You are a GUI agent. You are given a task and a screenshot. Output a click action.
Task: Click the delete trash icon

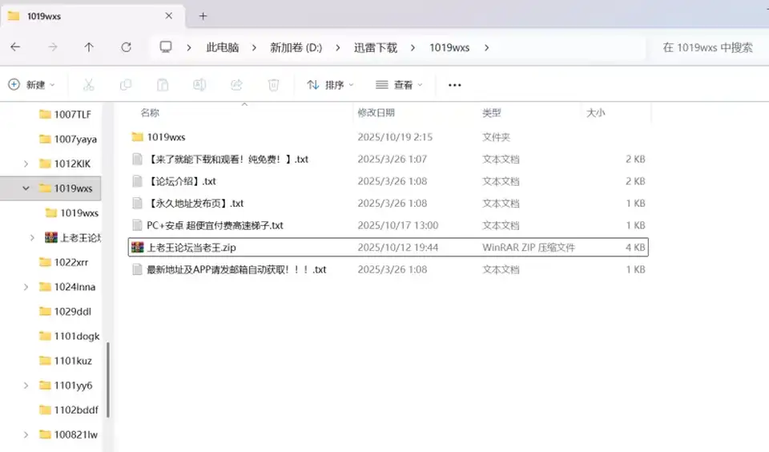coord(273,85)
